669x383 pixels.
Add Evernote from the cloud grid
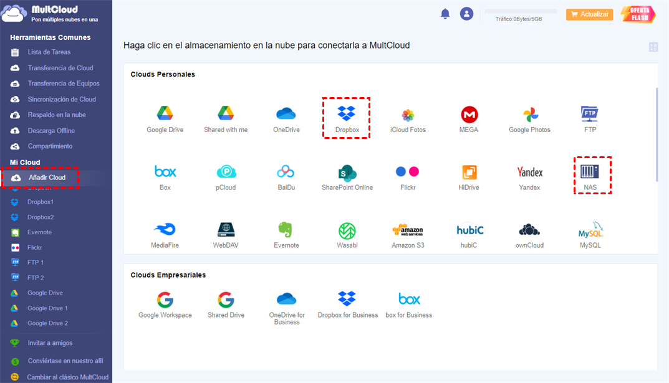point(286,235)
